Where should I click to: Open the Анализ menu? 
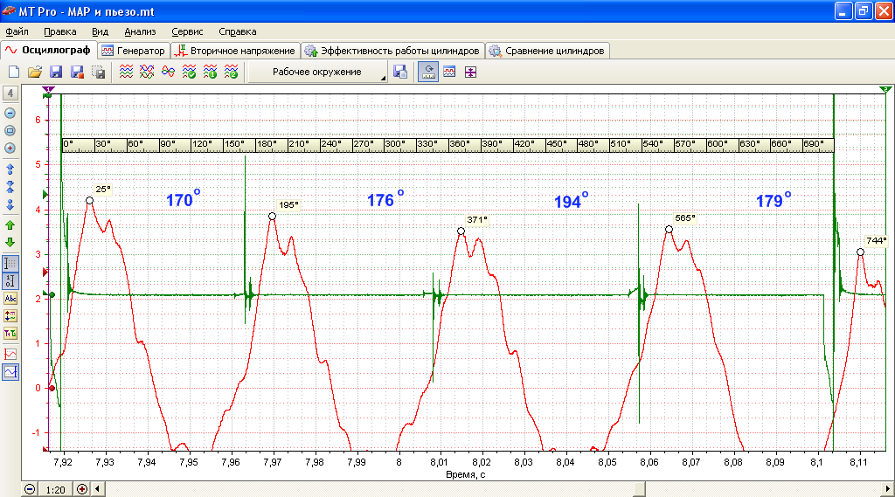pyautogui.click(x=140, y=32)
